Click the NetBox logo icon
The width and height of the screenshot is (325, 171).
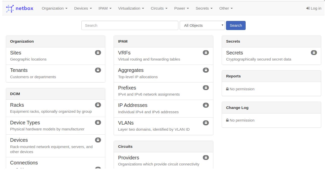10,8
